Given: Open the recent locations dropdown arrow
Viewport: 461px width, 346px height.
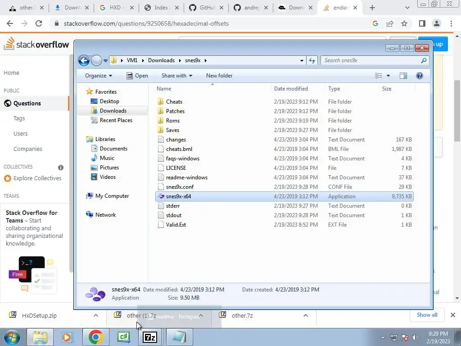Looking at the screenshot, I should pyautogui.click(x=105, y=61).
